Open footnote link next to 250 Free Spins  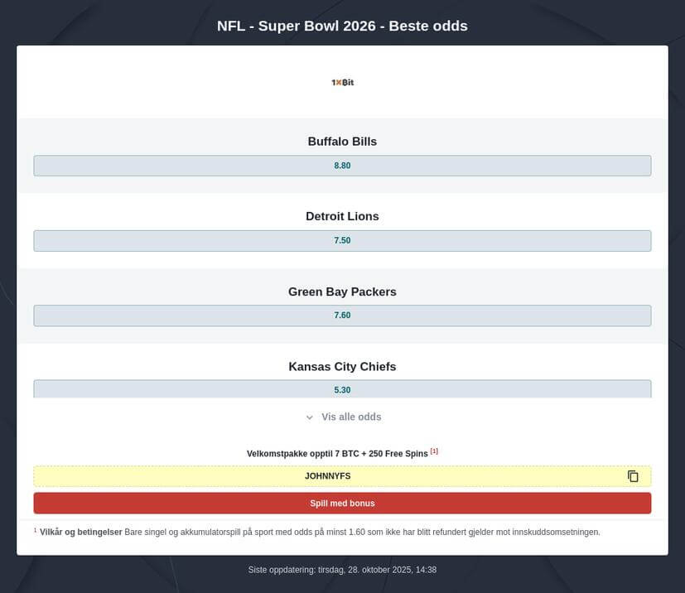point(434,451)
